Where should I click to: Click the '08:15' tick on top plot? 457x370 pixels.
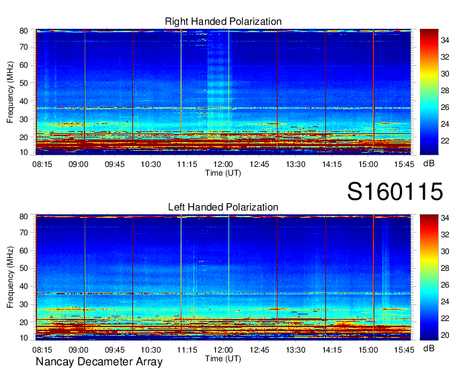pos(42,164)
